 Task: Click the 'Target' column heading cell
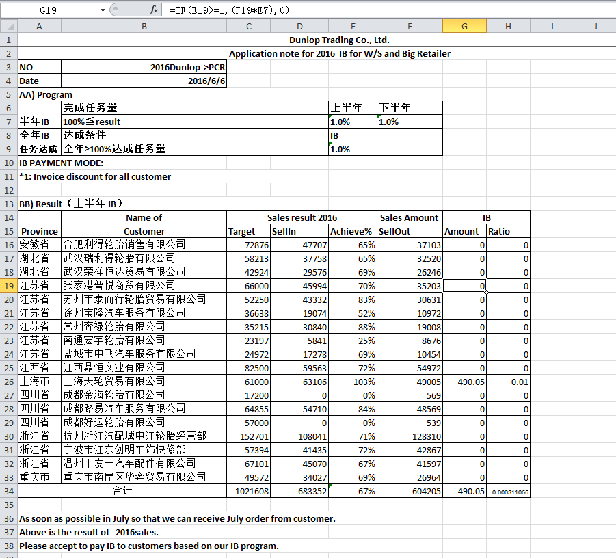[248, 231]
